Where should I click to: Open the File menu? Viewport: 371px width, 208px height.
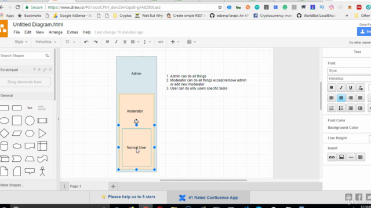coord(17,32)
